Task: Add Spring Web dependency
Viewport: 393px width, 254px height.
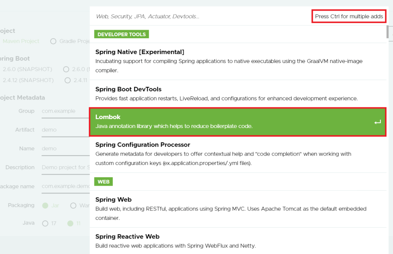Action: tap(237, 209)
